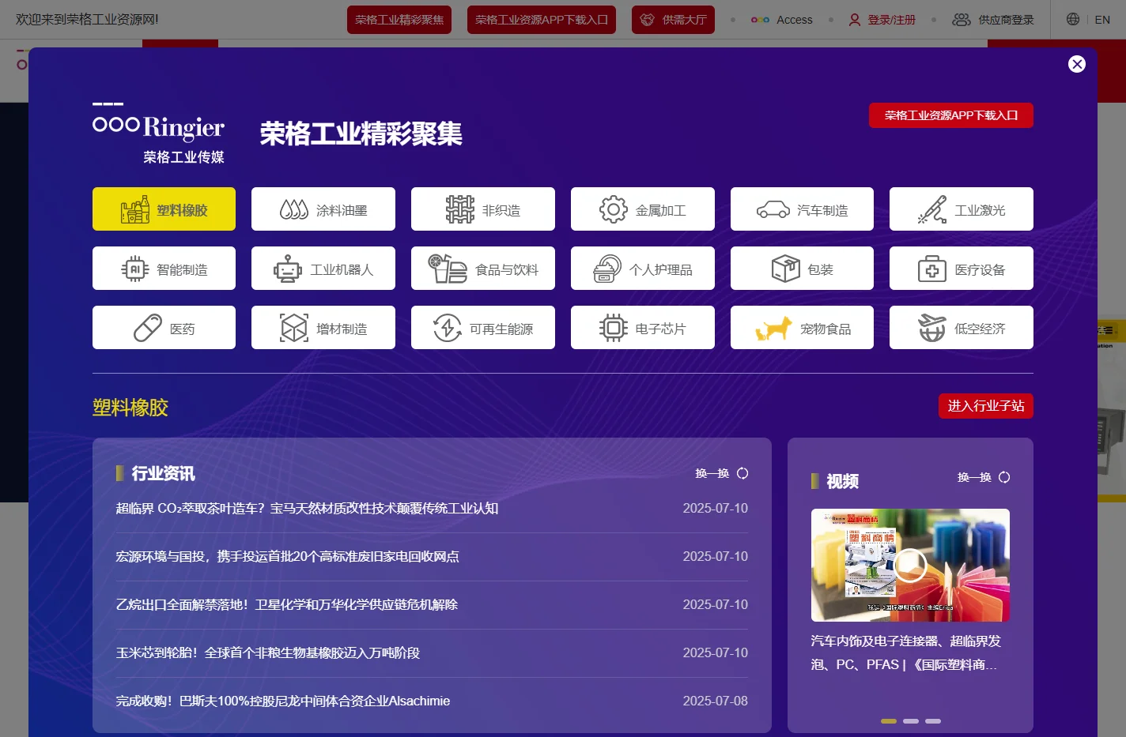1126x737 pixels.
Task: Select the third video carousel dot
Action: [x=933, y=721]
